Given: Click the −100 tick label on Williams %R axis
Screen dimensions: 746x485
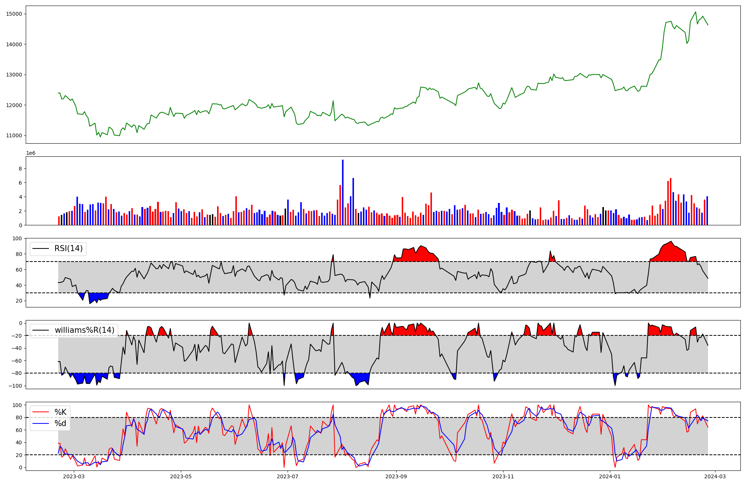Looking at the screenshot, I should point(15,386).
